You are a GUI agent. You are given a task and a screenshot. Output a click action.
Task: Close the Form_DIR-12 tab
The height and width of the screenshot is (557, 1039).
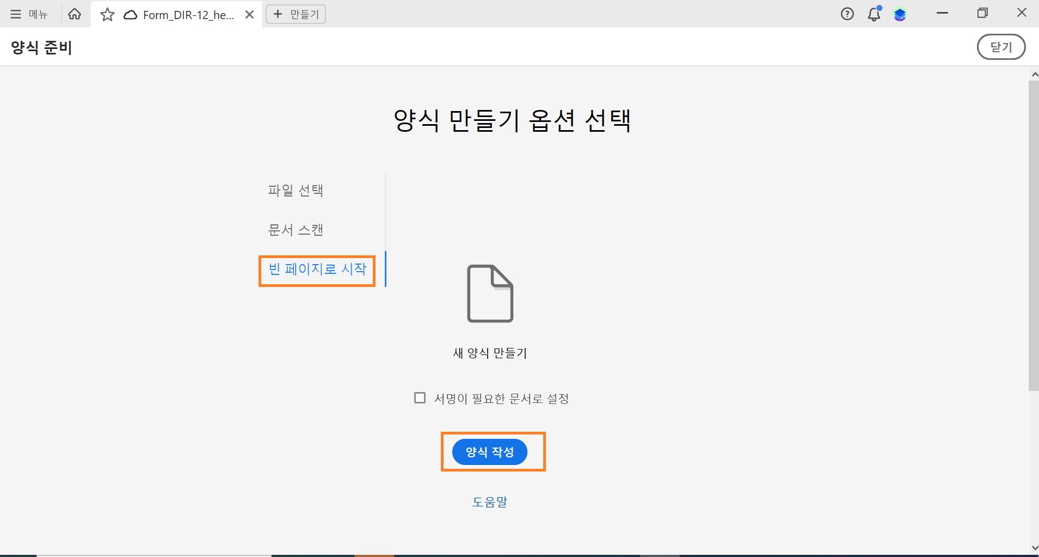pos(250,14)
